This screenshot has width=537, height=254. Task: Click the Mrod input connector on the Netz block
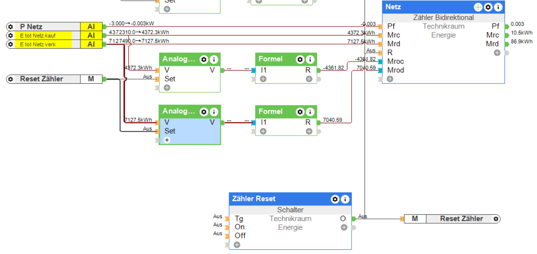[x=380, y=70]
